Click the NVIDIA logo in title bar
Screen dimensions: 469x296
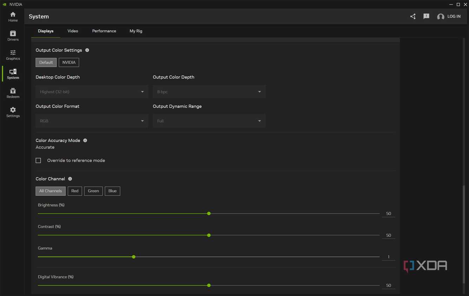tap(4, 5)
